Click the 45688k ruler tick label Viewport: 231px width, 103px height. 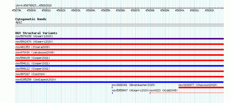click(x=150, y=10)
